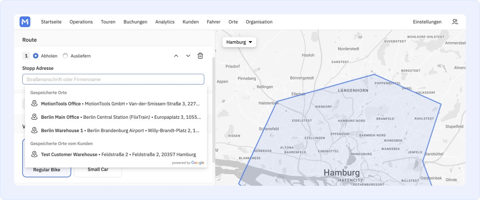Click Pinneberg label on the map
Screen dimensions: 480x200
pyautogui.click(x=247, y=78)
